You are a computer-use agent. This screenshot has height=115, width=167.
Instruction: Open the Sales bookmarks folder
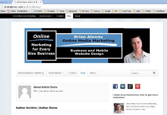136,11
